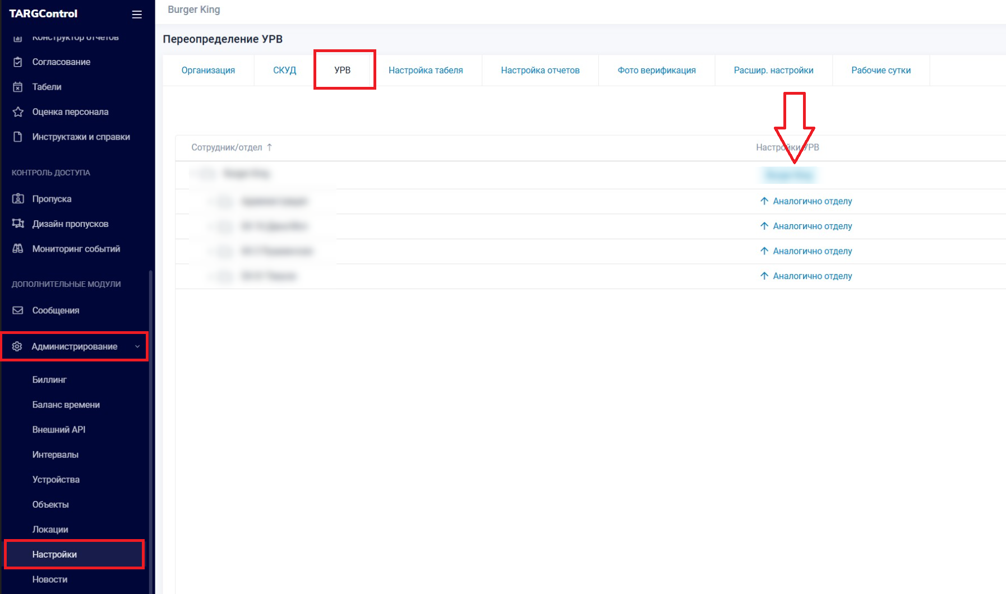Click the Пропуска badge icon
The height and width of the screenshot is (594, 1006).
click(18, 199)
